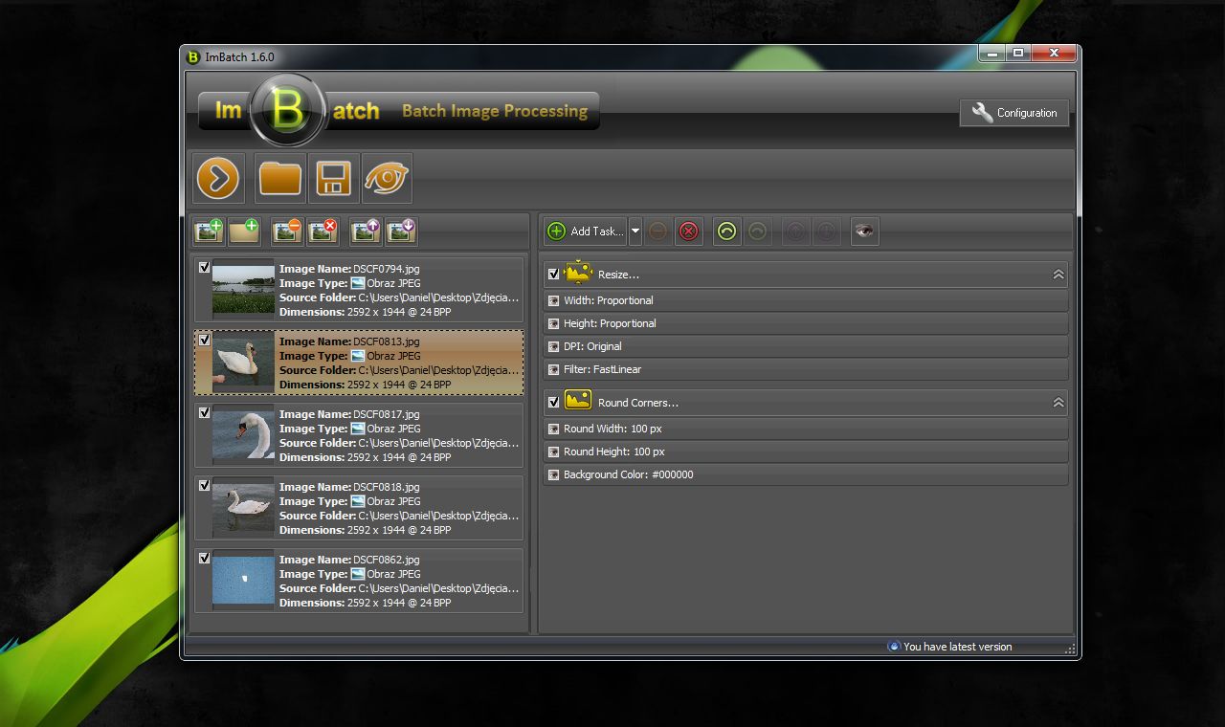Click the 'You have latest version' status text
1225x727 pixels.
coord(957,647)
